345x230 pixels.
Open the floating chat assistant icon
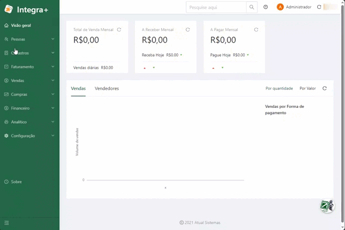[327, 206]
